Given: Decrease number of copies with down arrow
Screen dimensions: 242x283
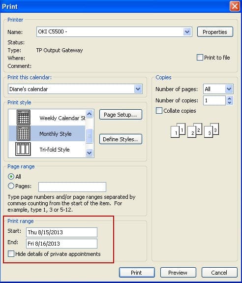Looking at the screenshot, I should coord(229,103).
